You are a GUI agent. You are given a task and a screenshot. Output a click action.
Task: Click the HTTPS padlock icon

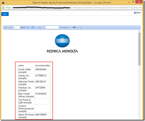[x=4, y=7]
